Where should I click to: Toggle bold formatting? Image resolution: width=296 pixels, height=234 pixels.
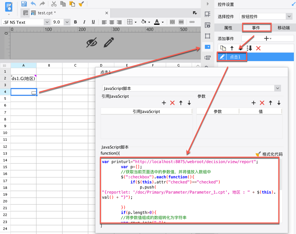click(x=76, y=22)
